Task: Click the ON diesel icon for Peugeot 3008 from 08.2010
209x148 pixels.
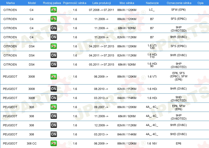Action: (x=53, y=89)
